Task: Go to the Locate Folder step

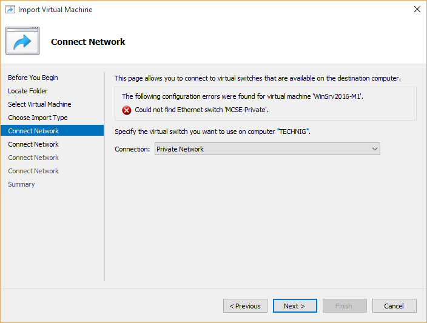Action: click(28, 91)
